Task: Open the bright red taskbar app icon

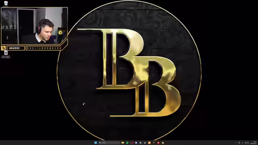Action: coord(158,143)
